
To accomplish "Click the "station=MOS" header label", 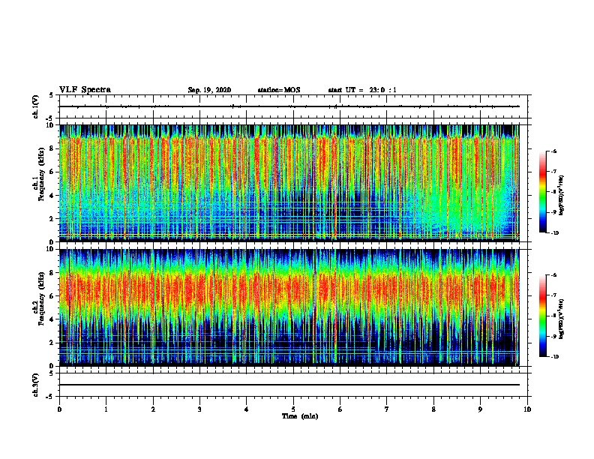I will [279, 90].
